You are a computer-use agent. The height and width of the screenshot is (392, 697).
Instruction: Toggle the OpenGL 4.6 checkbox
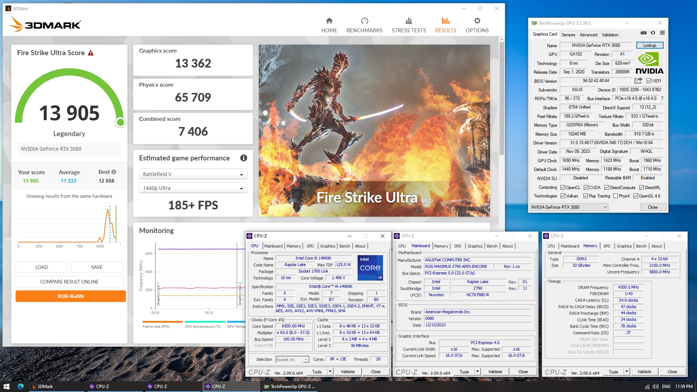pyautogui.click(x=636, y=196)
